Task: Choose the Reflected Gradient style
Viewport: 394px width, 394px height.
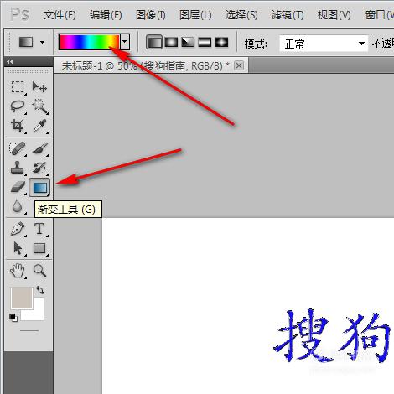Action: (205, 43)
